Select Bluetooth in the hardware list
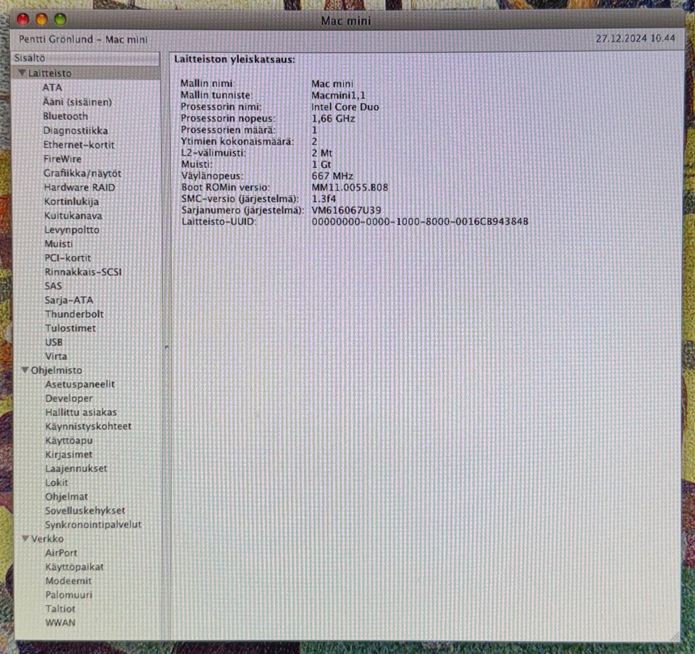Image resolution: width=695 pixels, height=654 pixels. tap(66, 116)
